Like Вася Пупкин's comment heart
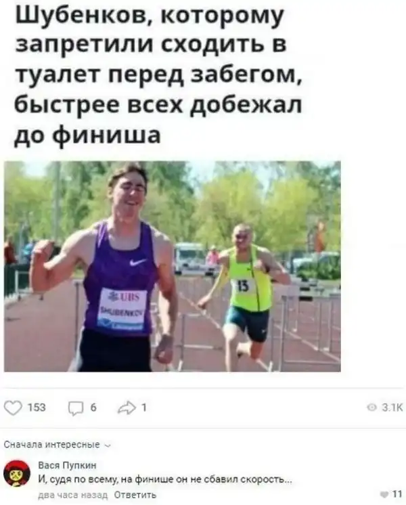Image resolution: width=406 pixels, height=505 pixels. [385, 494]
